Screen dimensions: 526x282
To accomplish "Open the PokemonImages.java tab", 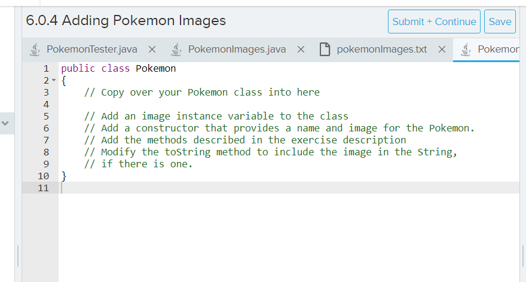I will (x=237, y=50).
